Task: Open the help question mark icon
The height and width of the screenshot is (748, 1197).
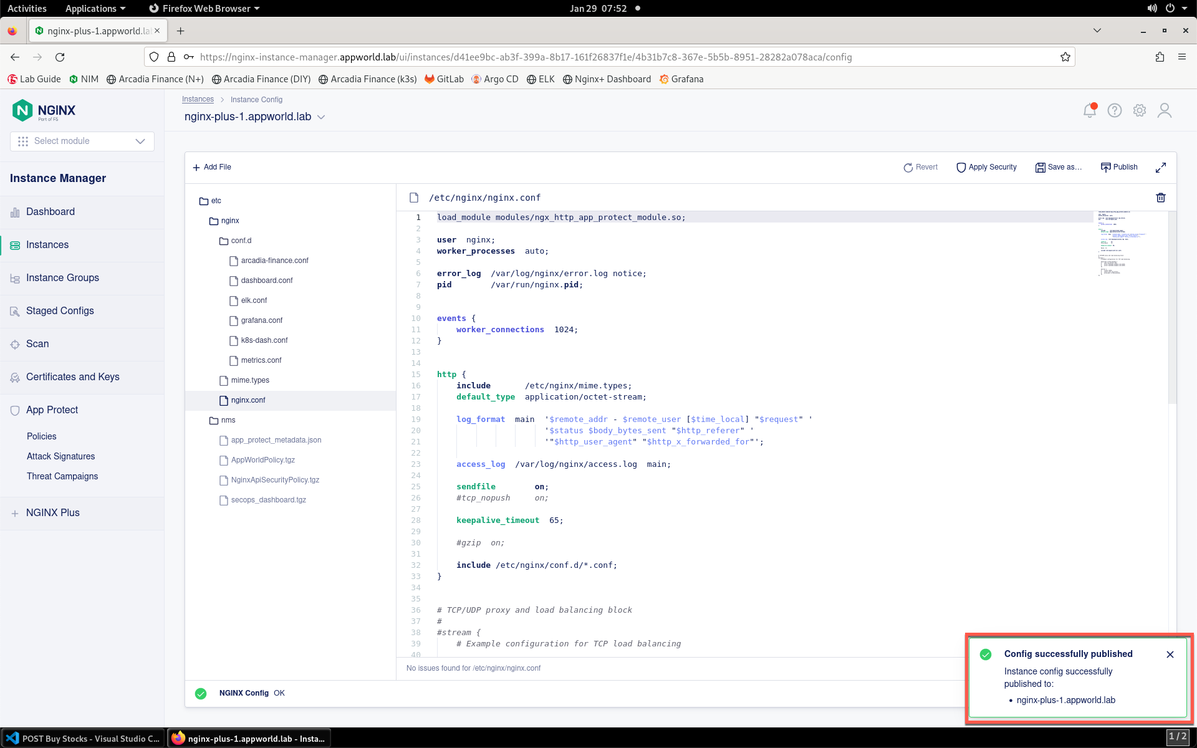Action: (x=1115, y=110)
